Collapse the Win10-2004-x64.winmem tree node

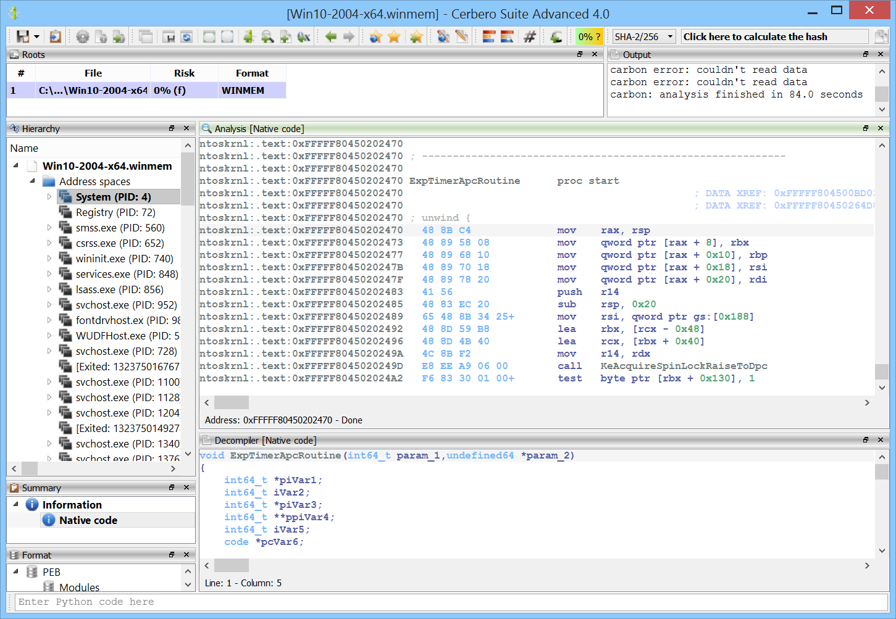click(16, 165)
